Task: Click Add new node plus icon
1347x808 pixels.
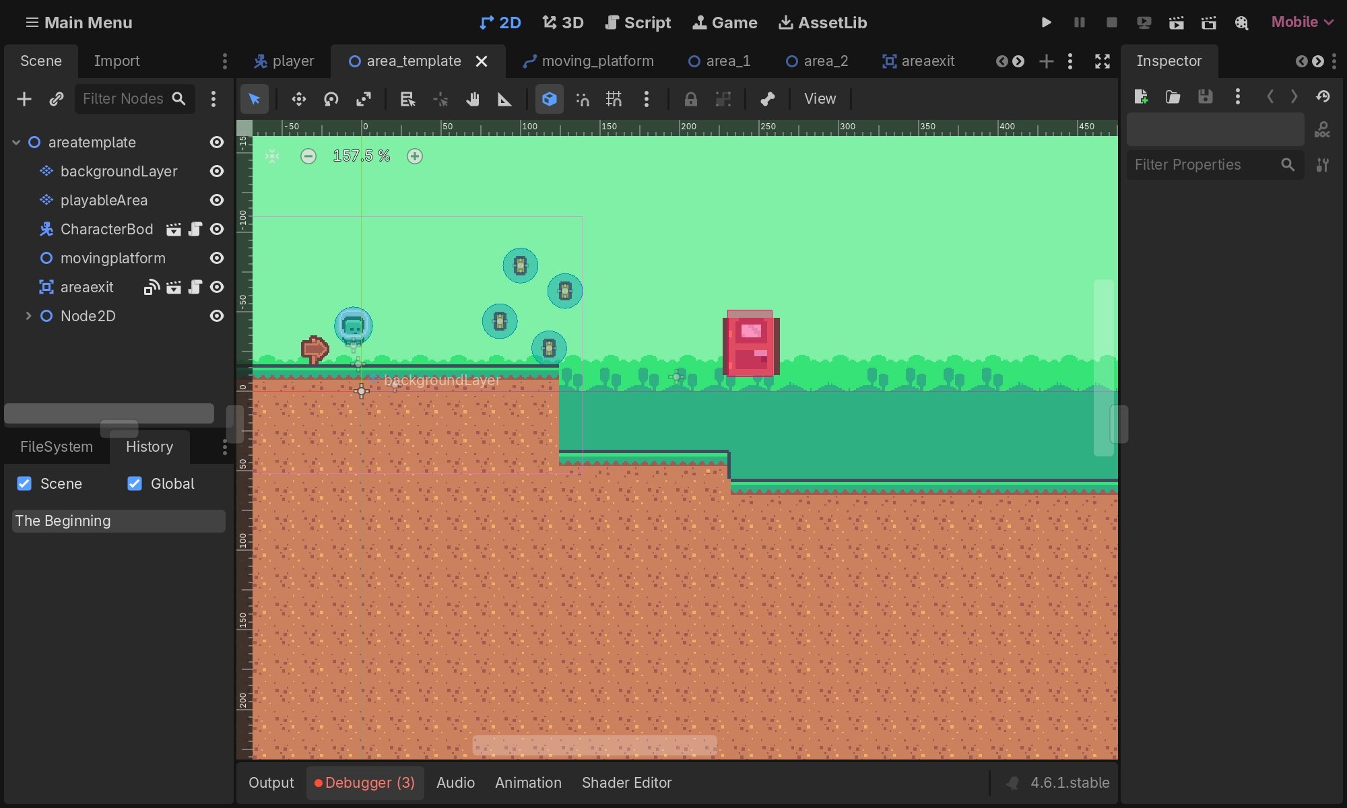Action: (24, 99)
